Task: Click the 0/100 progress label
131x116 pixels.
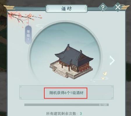Action: click(103, 105)
